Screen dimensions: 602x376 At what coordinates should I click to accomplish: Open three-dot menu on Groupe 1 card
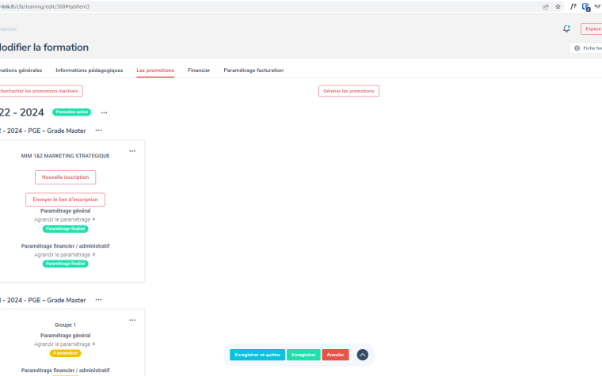[132, 320]
